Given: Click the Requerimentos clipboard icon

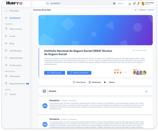Looking at the screenshot, I should (x=6, y=83).
